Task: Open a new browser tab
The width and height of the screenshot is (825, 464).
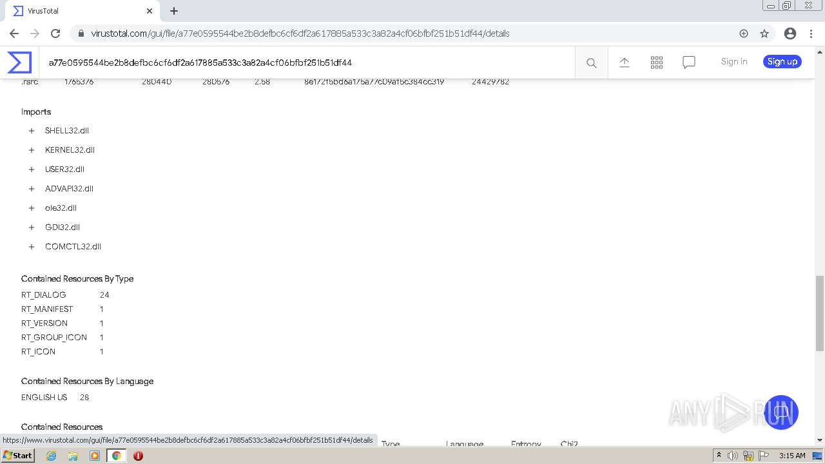Action: tap(174, 11)
